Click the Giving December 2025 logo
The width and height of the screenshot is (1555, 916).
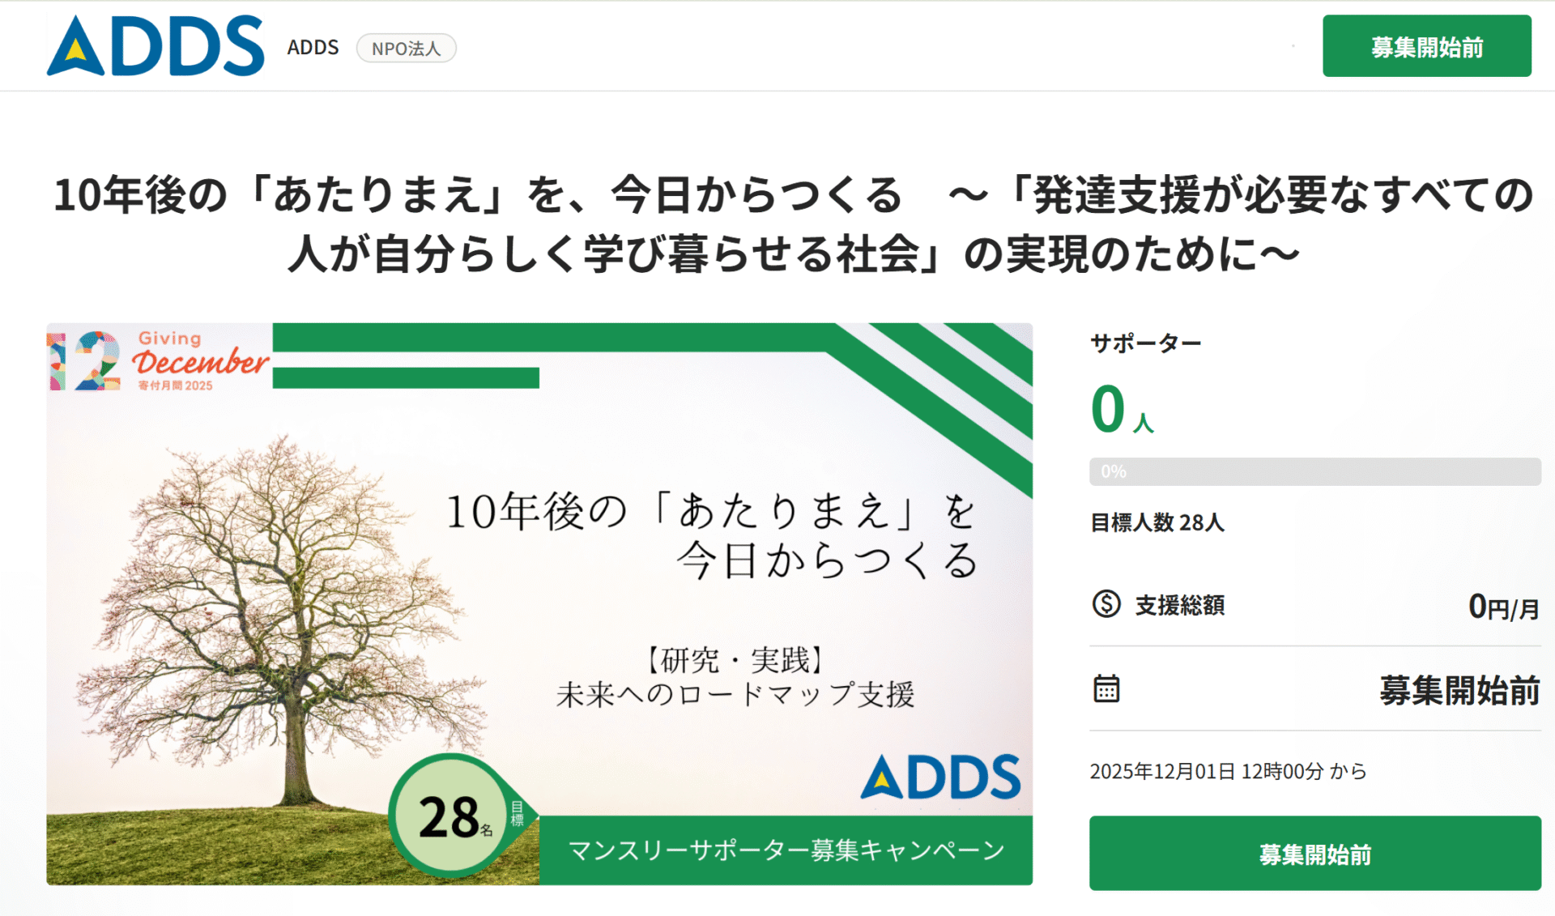coord(159,361)
